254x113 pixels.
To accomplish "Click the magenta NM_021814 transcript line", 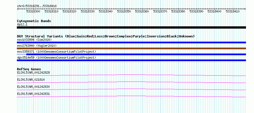I will (131, 82).
